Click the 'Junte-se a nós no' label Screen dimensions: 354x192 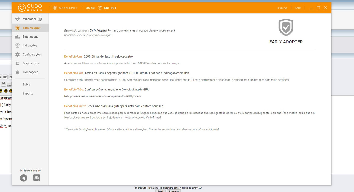[x=30, y=170]
